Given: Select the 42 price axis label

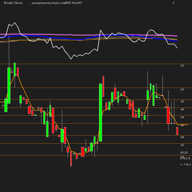Looking at the screenshot, I should [x=182, y=101].
